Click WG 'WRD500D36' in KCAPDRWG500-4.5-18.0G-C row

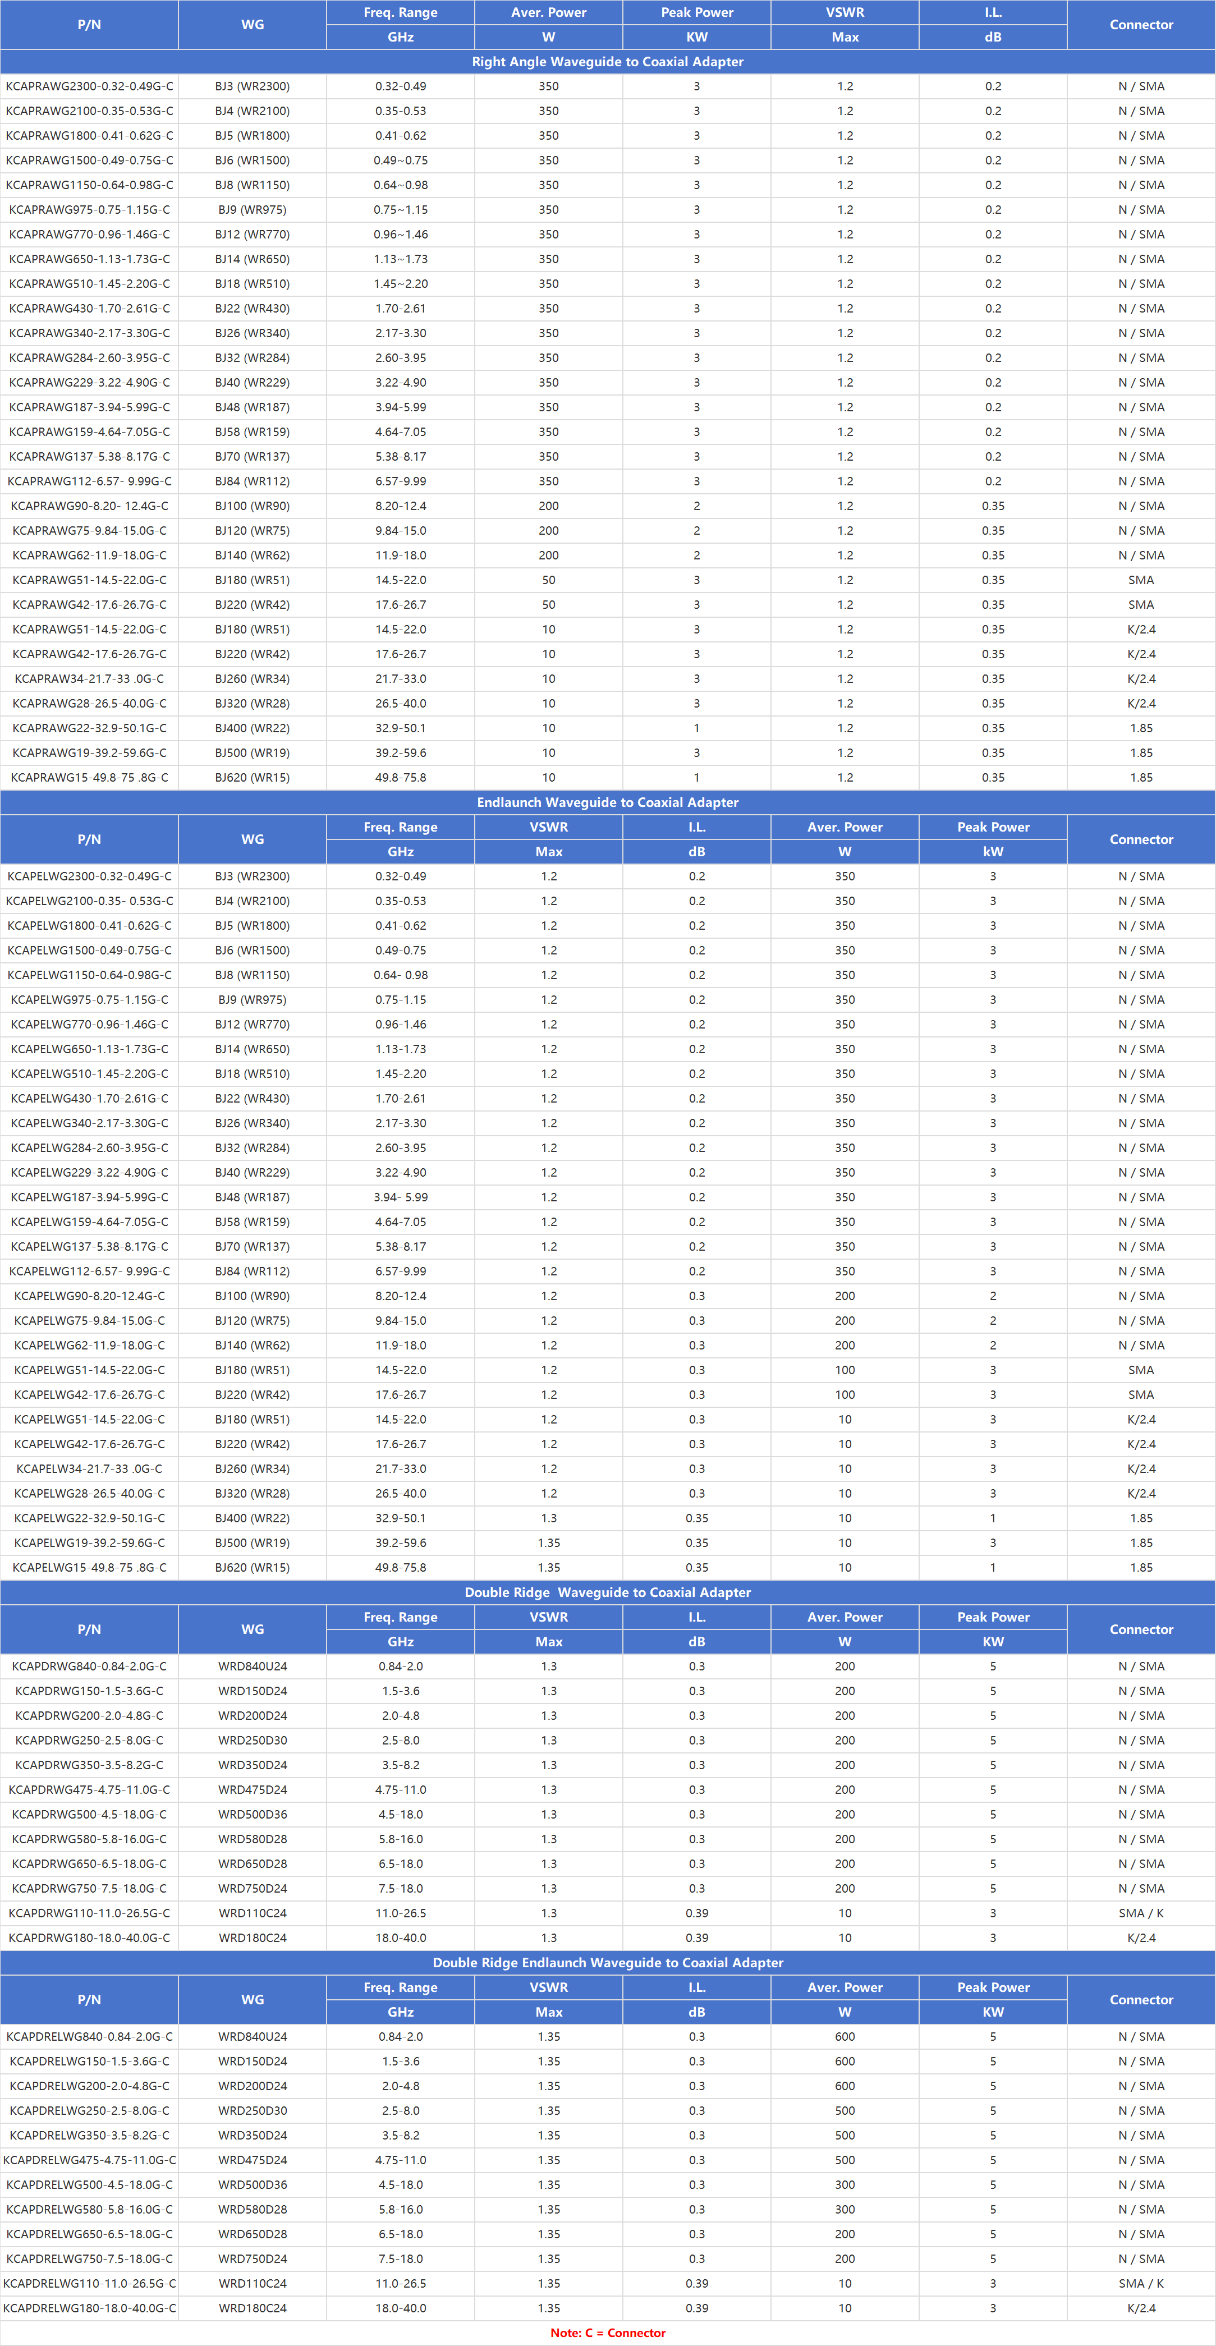[x=253, y=1814]
